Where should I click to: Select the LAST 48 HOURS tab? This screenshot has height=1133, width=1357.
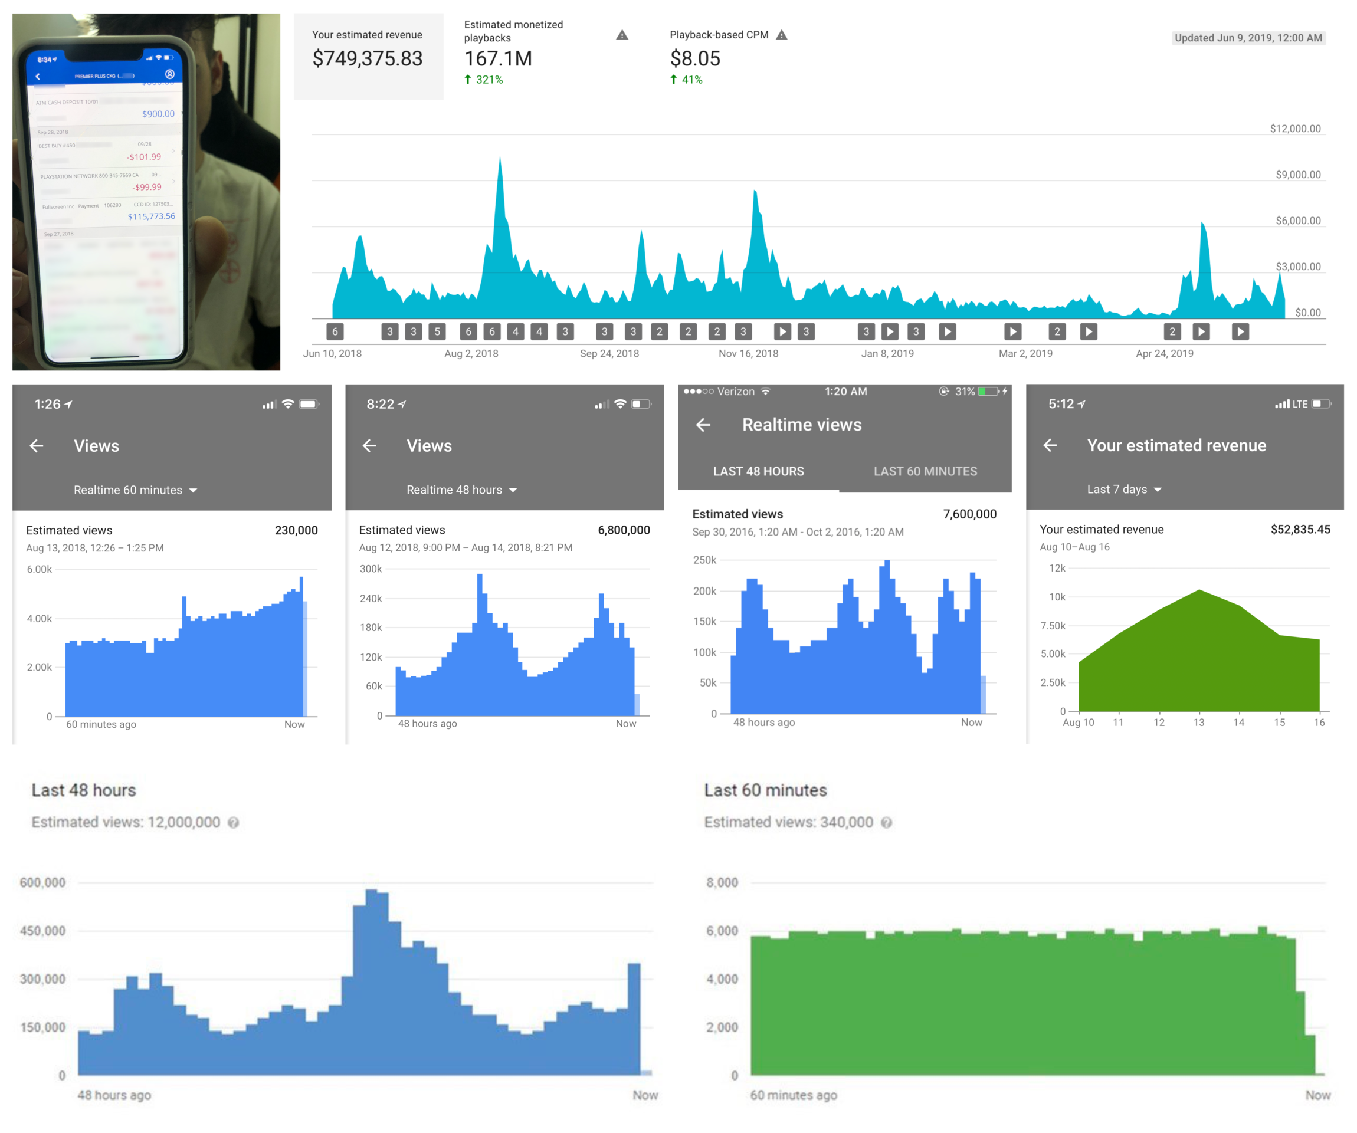point(758,472)
